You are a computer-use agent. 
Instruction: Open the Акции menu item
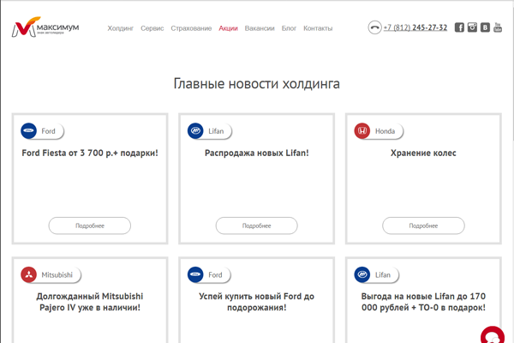(x=228, y=28)
